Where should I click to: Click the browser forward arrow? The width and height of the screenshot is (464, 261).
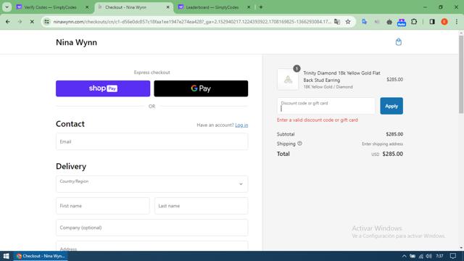[x=20, y=22]
